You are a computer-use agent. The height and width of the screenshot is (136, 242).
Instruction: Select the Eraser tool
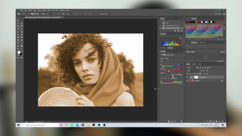pyautogui.click(x=22, y=34)
